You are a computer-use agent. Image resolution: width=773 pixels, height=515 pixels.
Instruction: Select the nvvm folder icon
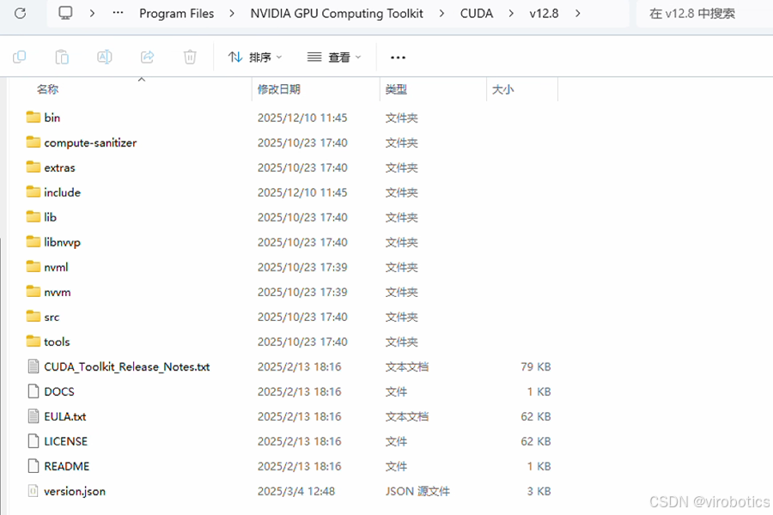(33, 292)
